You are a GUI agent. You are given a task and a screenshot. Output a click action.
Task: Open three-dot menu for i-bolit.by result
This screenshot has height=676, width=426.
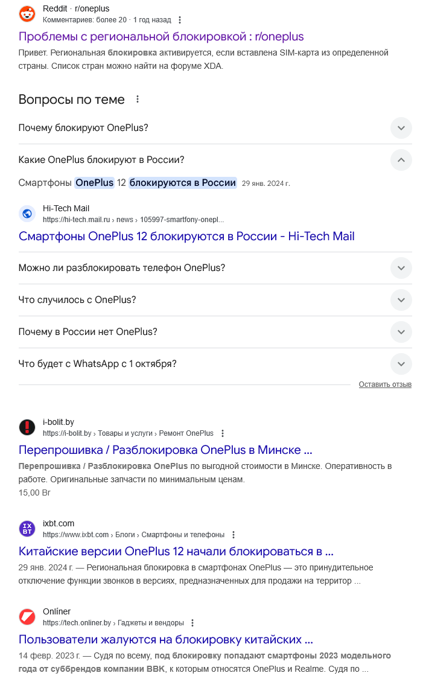[223, 433]
